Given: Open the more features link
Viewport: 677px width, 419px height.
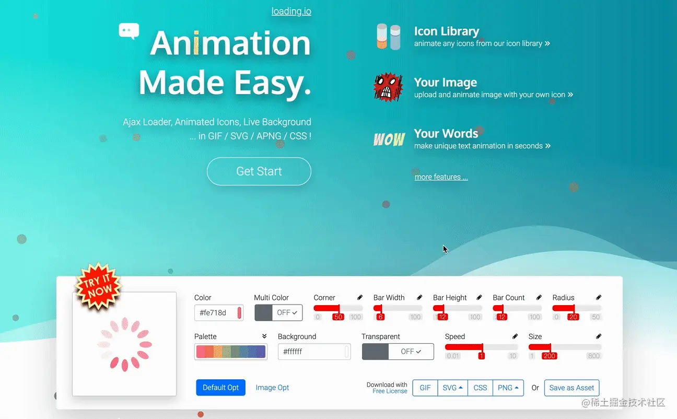Looking at the screenshot, I should [441, 177].
